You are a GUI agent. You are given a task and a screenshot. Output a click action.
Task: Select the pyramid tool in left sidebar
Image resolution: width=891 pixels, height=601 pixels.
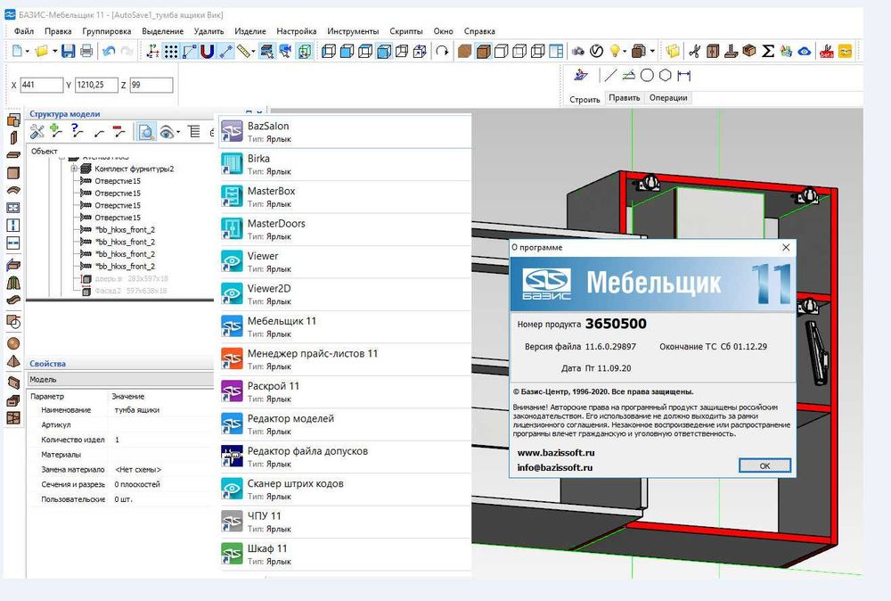(13, 362)
